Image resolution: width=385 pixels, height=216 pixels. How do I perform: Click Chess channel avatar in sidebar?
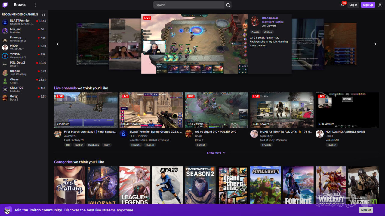[5, 81]
